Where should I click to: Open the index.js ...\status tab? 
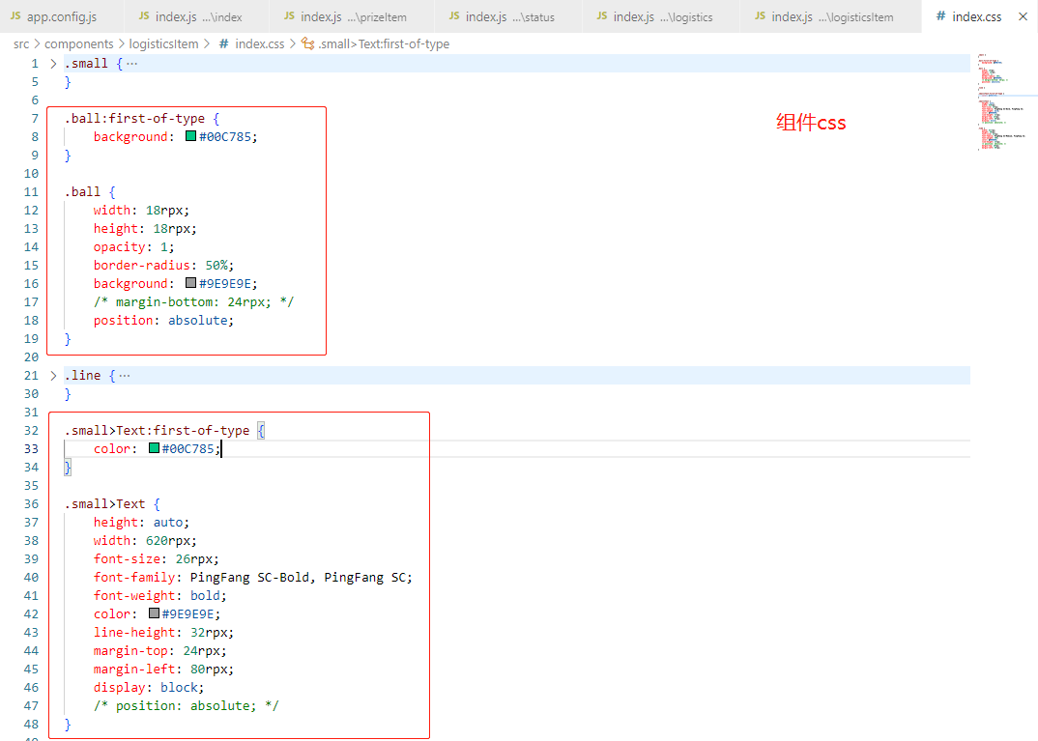coord(507,16)
